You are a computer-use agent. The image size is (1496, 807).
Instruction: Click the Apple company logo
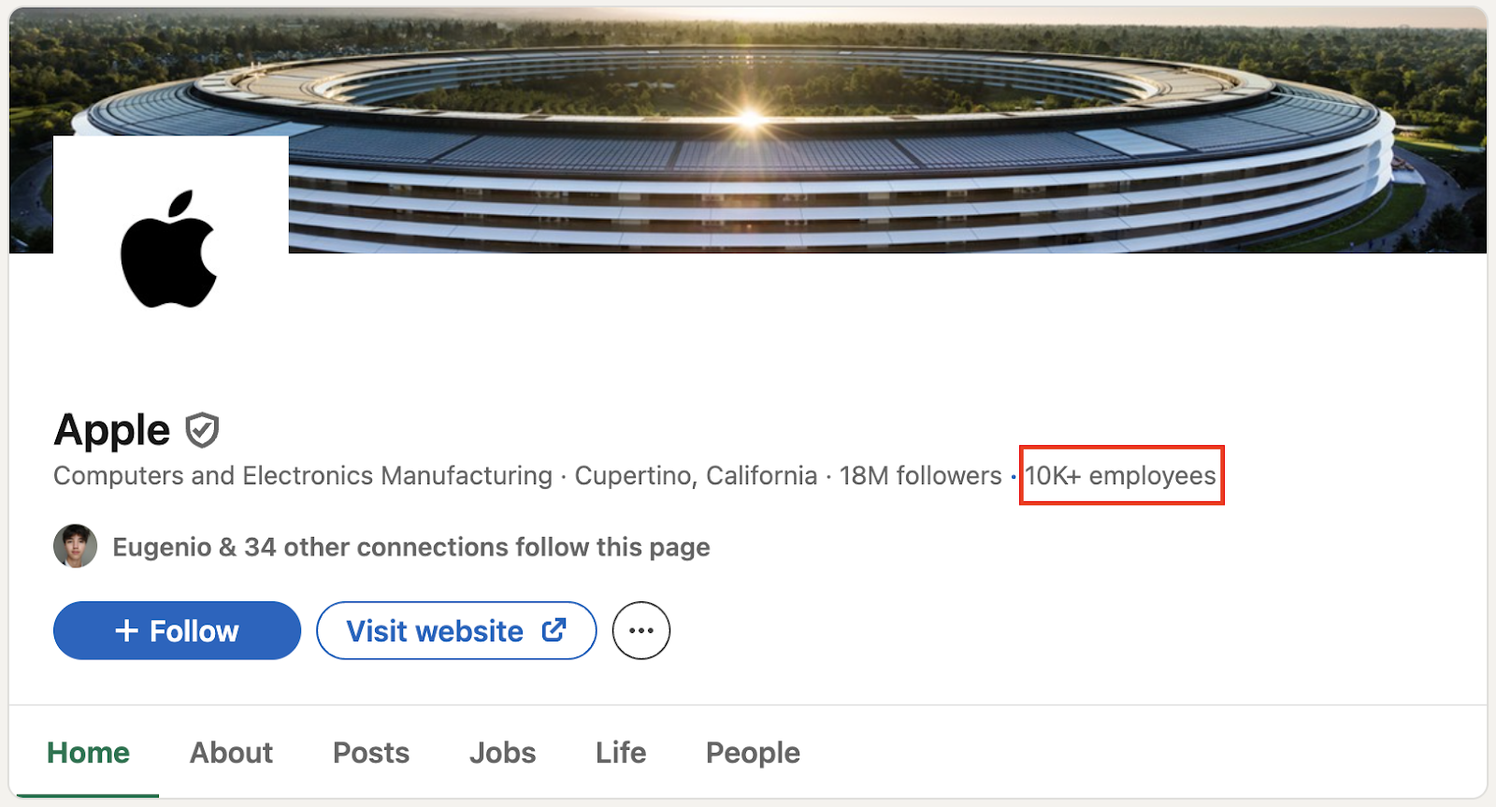(x=170, y=250)
